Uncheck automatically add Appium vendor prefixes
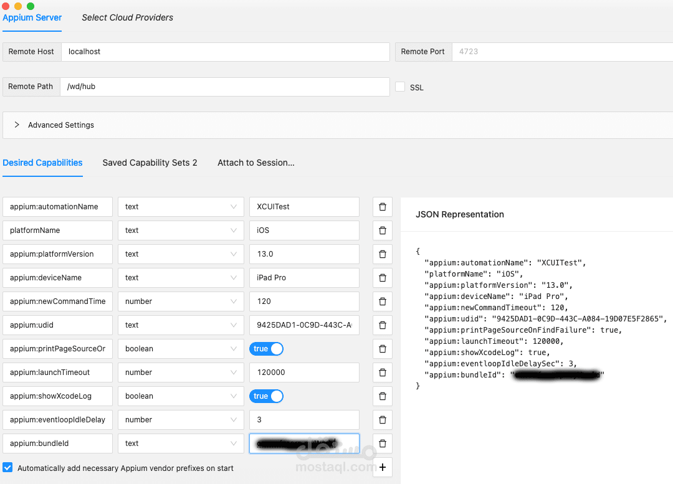 coord(7,467)
